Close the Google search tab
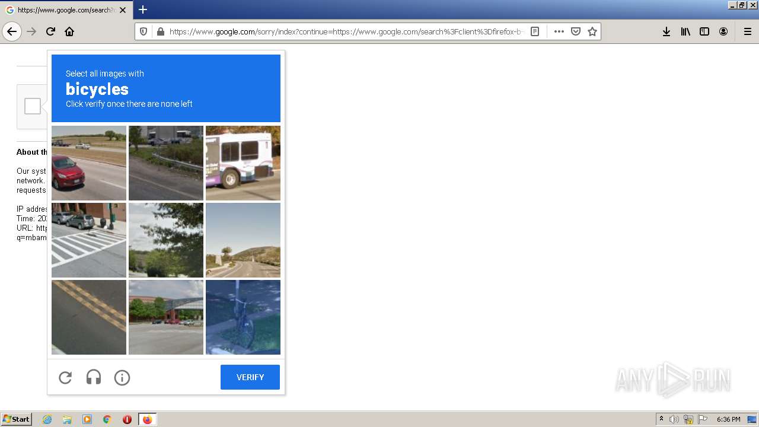This screenshot has width=759, height=427. (123, 10)
